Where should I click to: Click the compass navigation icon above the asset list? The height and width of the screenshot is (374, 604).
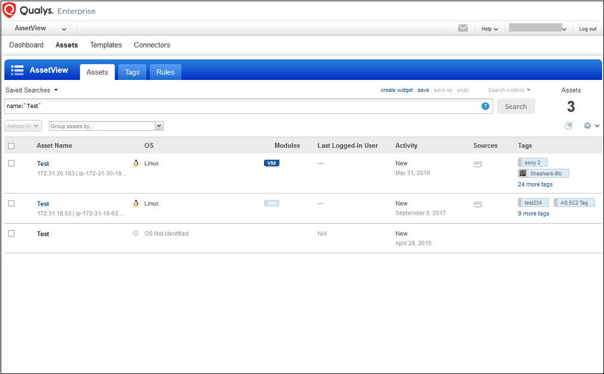[x=569, y=125]
